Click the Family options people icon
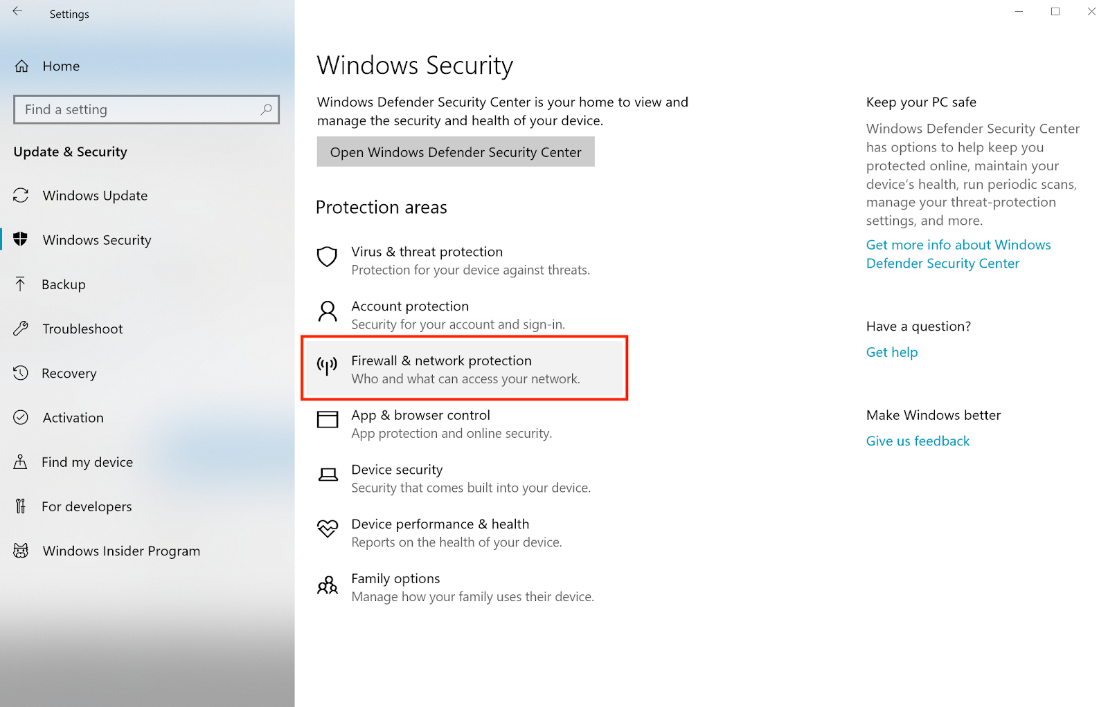1108x707 pixels. 328,585
